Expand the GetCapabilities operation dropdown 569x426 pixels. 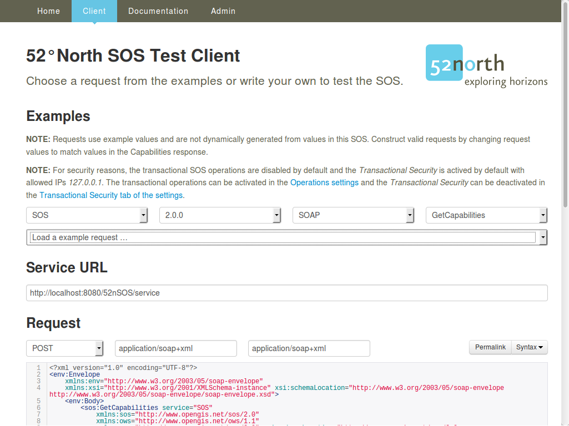pyautogui.click(x=486, y=215)
